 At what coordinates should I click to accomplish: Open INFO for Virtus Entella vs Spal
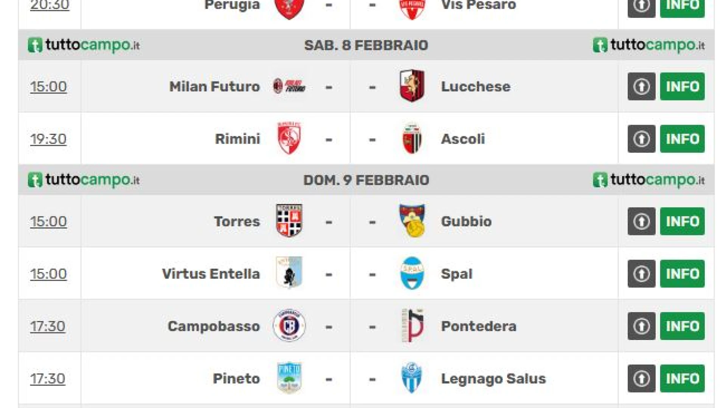[x=682, y=274]
